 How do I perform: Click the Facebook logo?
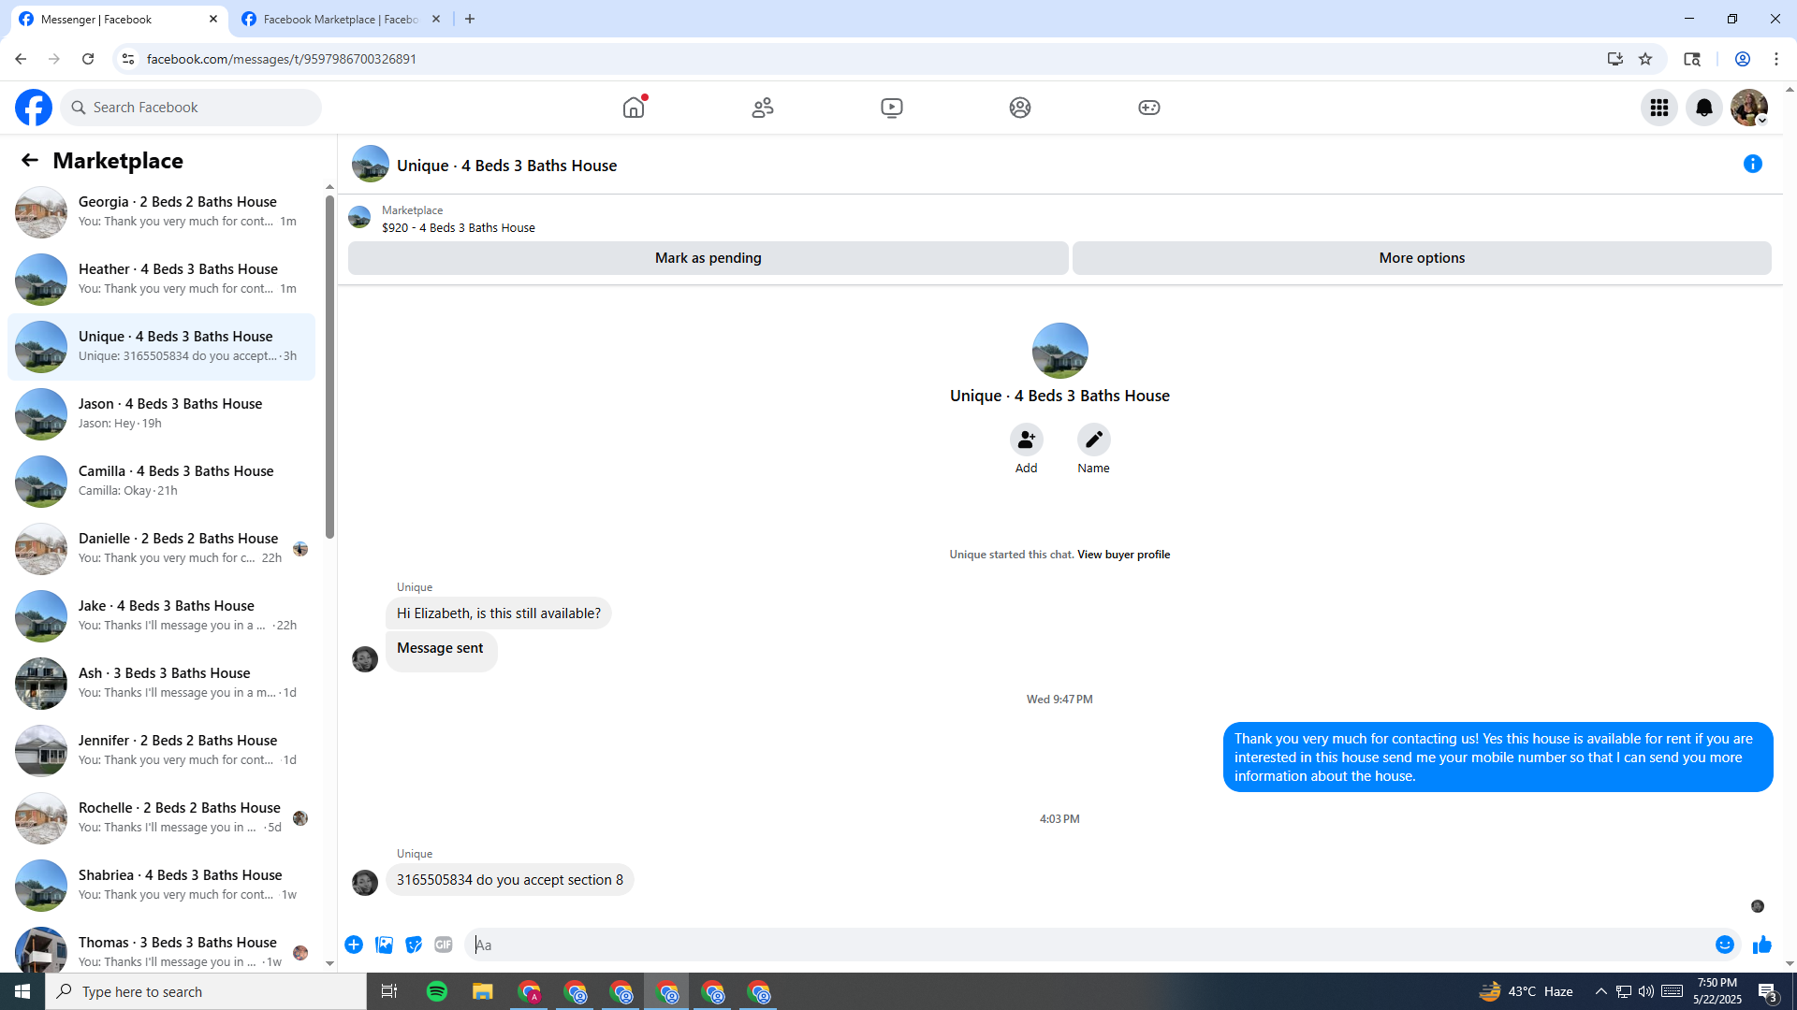click(34, 108)
